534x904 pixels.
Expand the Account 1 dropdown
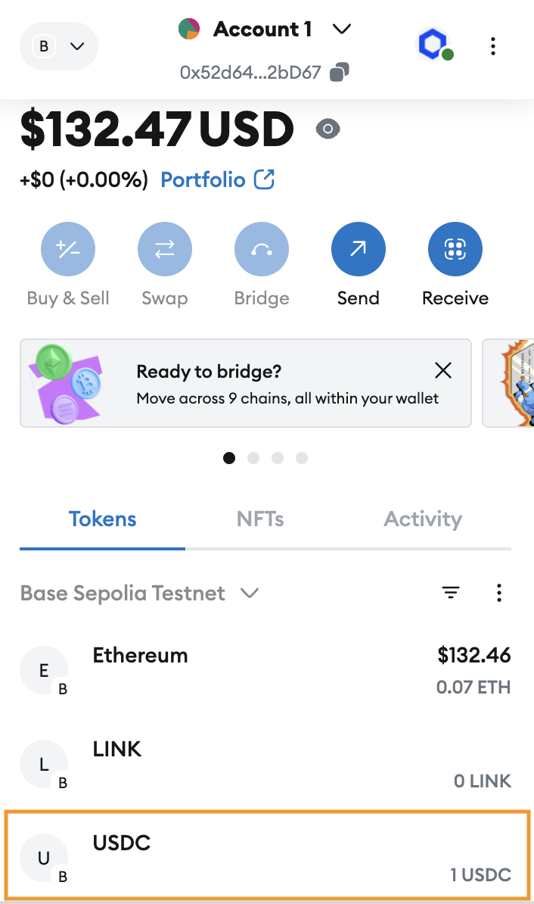point(342,30)
